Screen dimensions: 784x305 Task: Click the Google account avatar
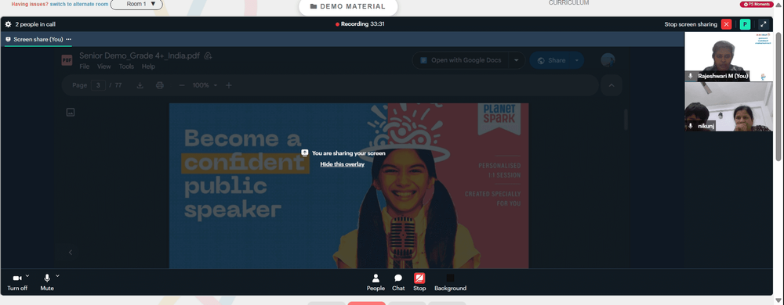tap(608, 60)
